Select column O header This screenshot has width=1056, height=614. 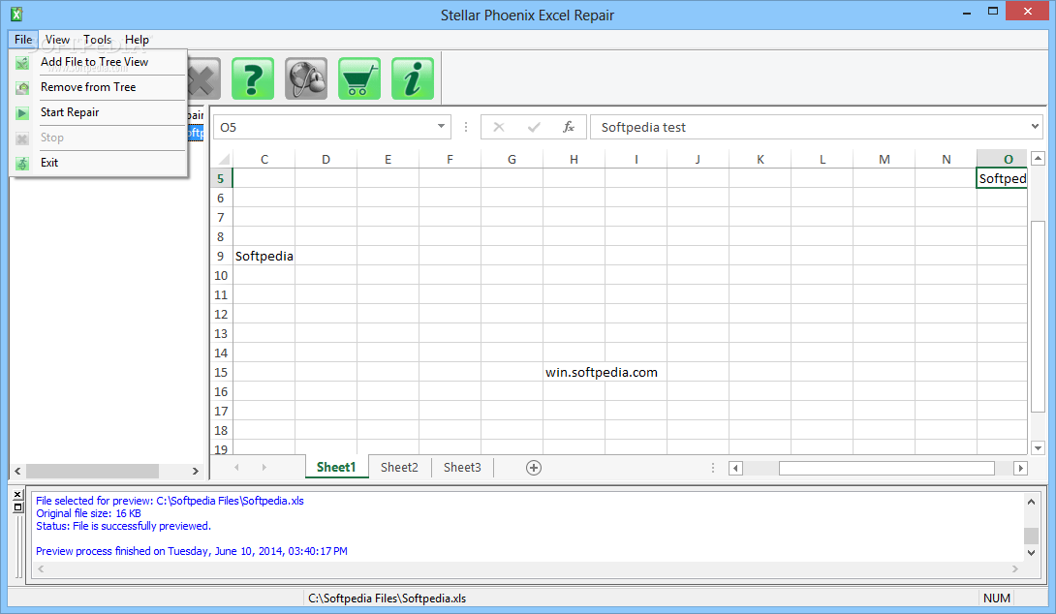(x=1002, y=160)
